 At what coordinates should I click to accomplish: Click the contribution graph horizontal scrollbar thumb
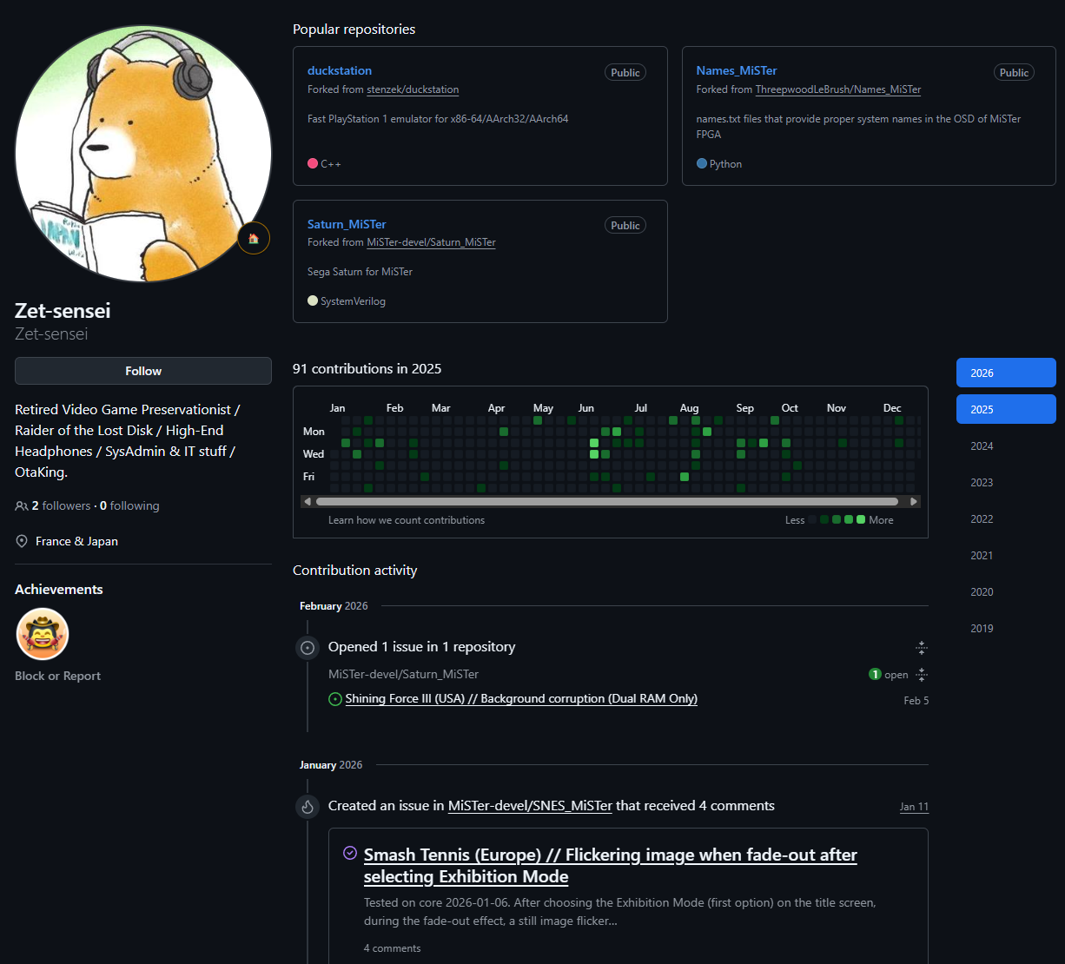[606, 501]
